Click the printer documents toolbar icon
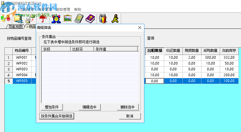This screenshot has height=132, width=241. click(x=30, y=19)
